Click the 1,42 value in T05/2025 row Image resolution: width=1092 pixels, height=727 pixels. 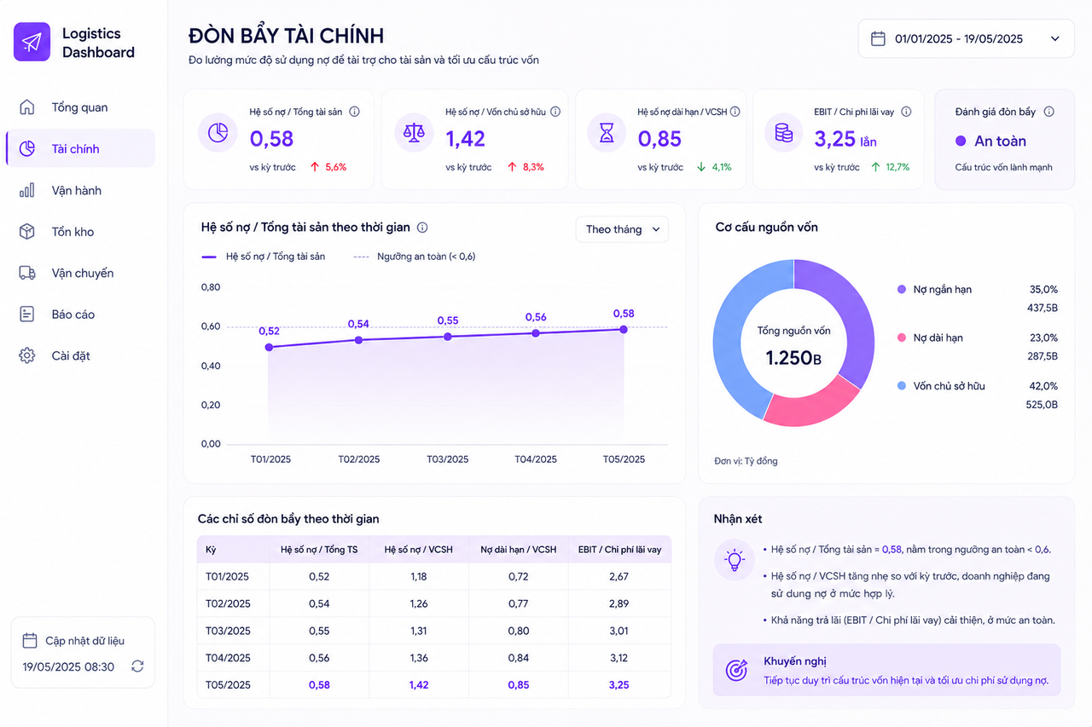[x=419, y=685]
